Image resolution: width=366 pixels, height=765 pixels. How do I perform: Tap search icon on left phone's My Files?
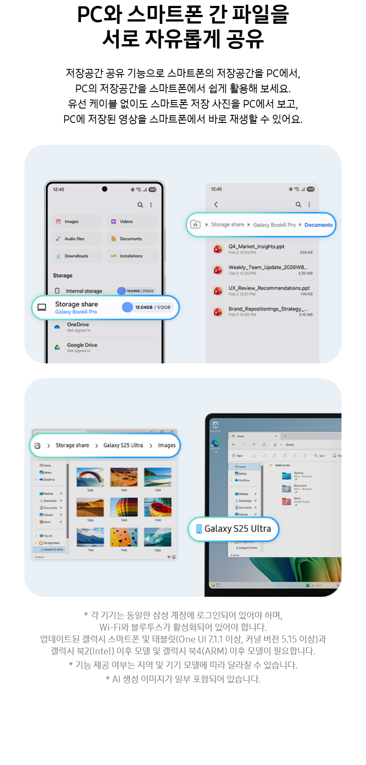[x=140, y=205]
